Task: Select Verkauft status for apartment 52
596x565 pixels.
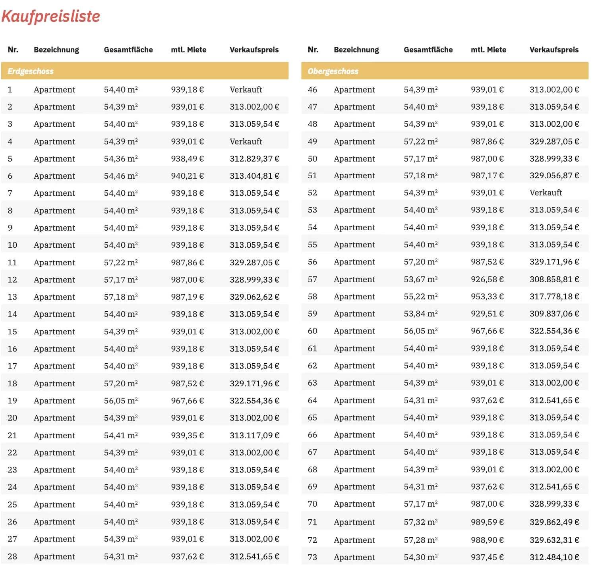Action: click(546, 193)
